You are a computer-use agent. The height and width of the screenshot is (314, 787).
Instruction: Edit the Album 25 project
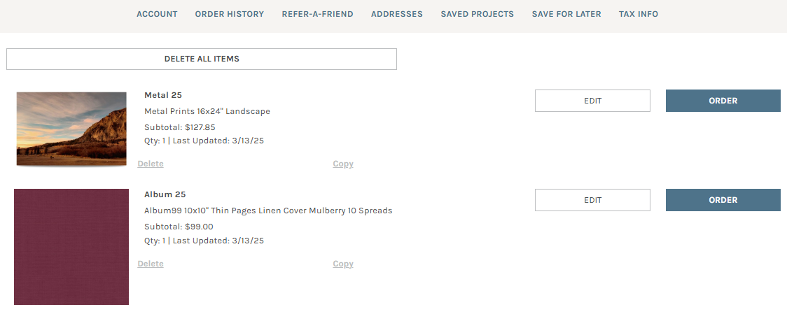(x=592, y=200)
